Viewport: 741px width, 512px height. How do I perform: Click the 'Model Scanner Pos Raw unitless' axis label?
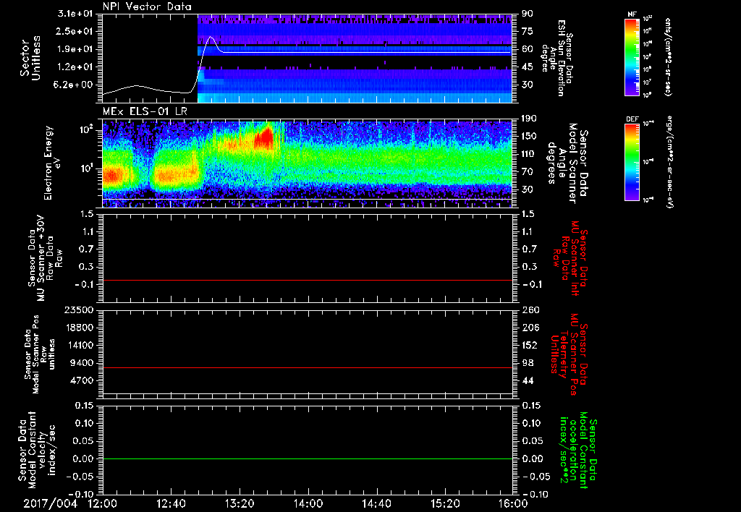[40, 354]
